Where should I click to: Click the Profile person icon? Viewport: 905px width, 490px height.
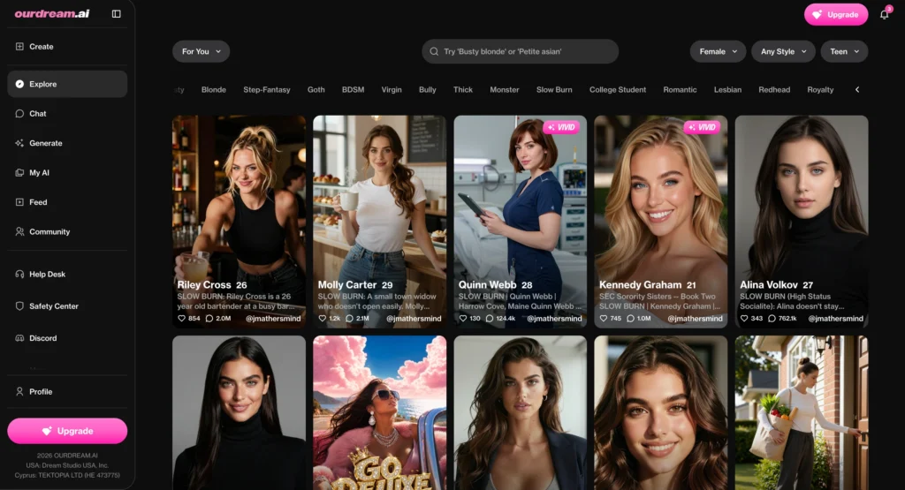(x=19, y=391)
